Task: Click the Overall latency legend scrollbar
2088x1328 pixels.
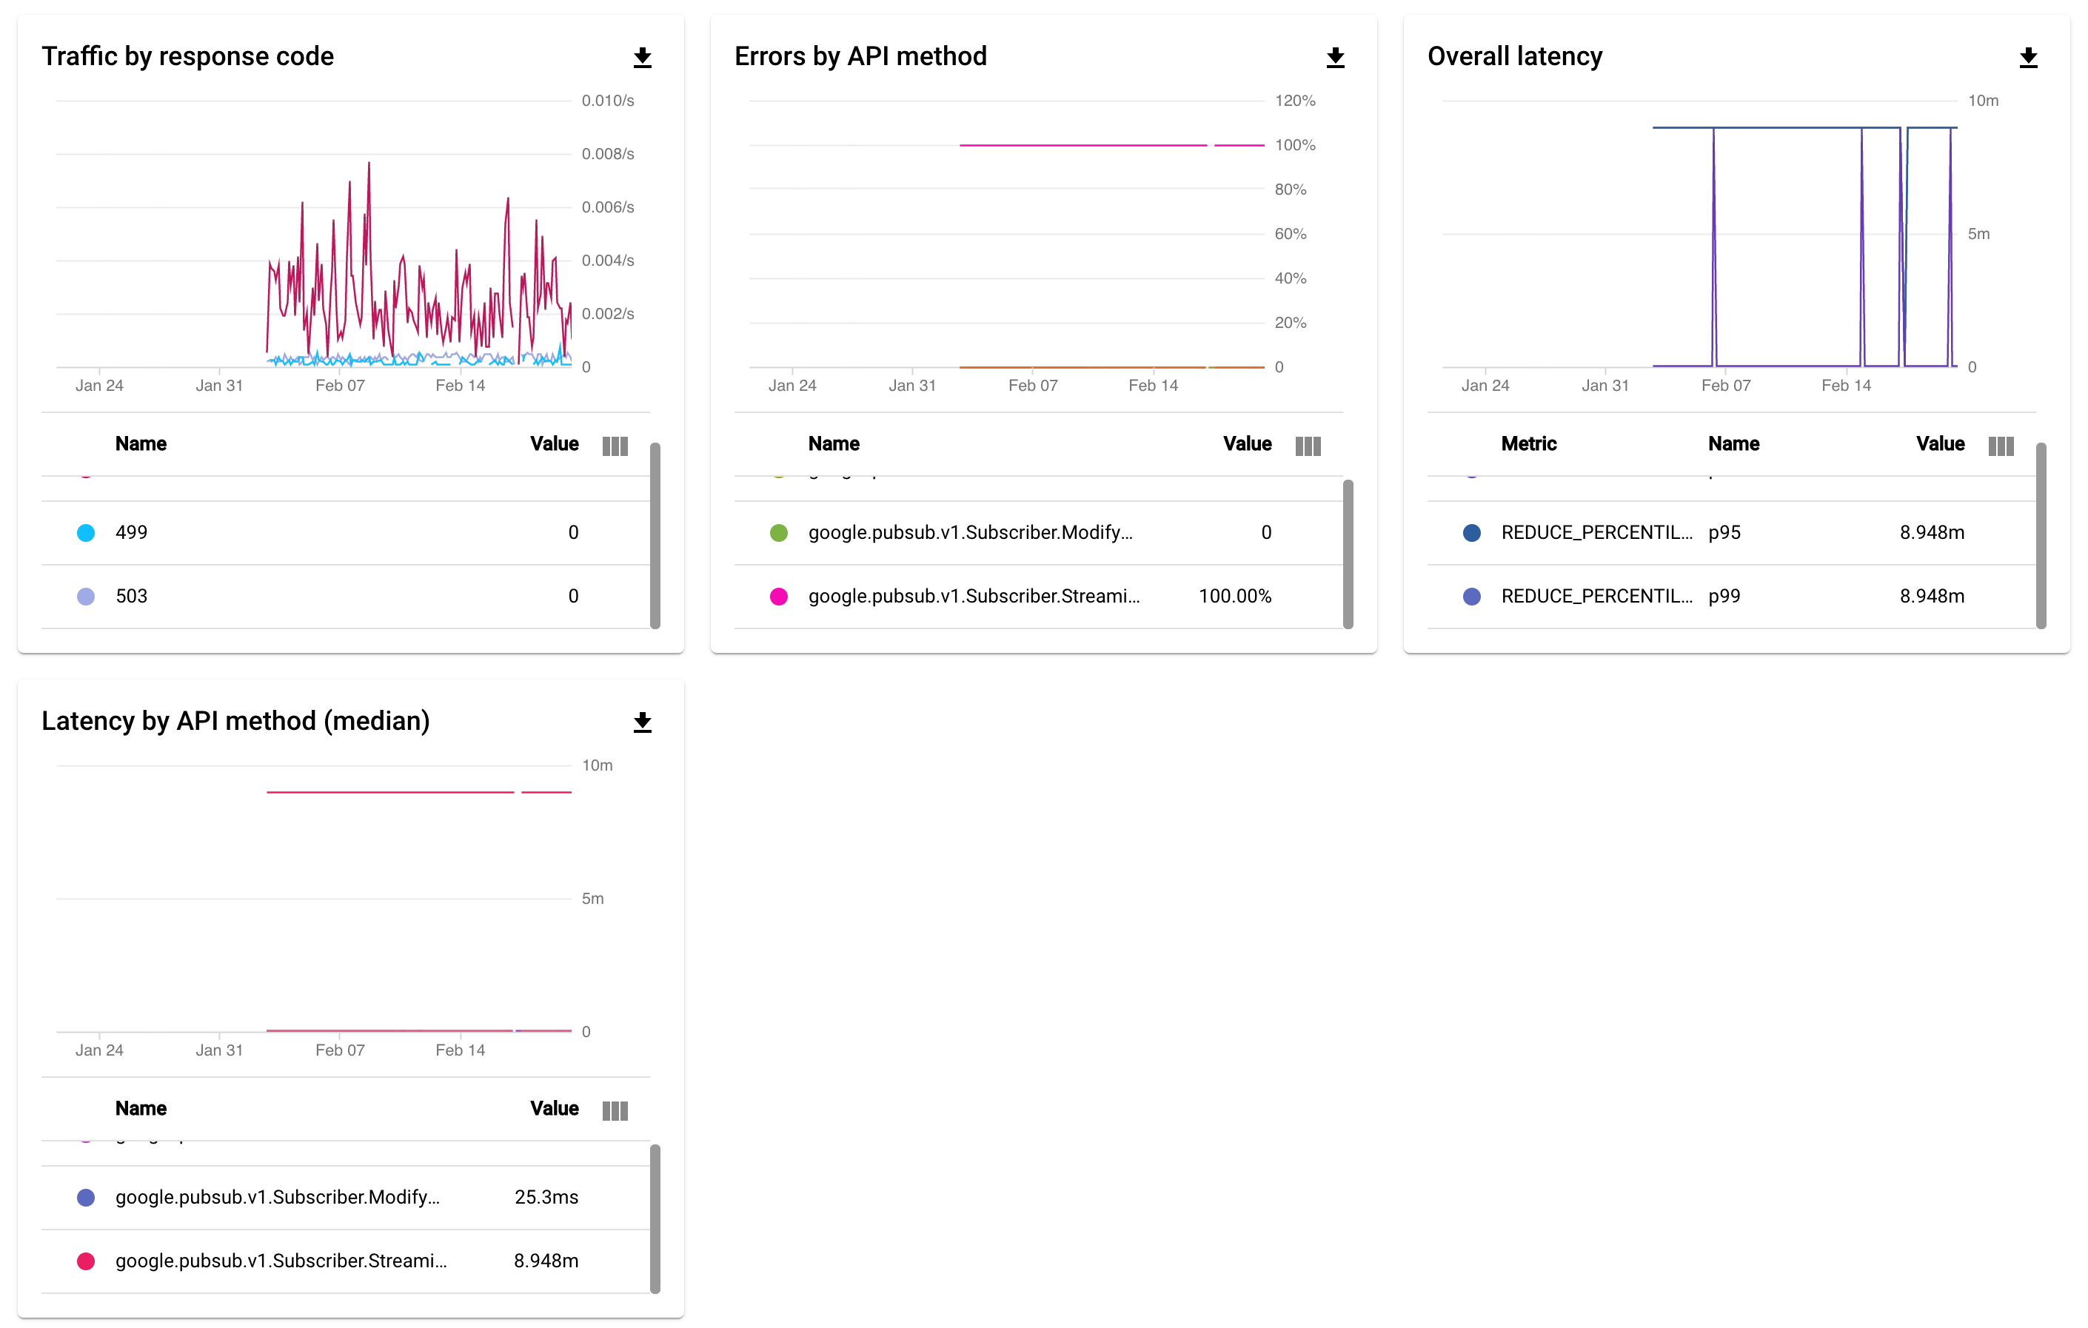Action: tap(2041, 536)
